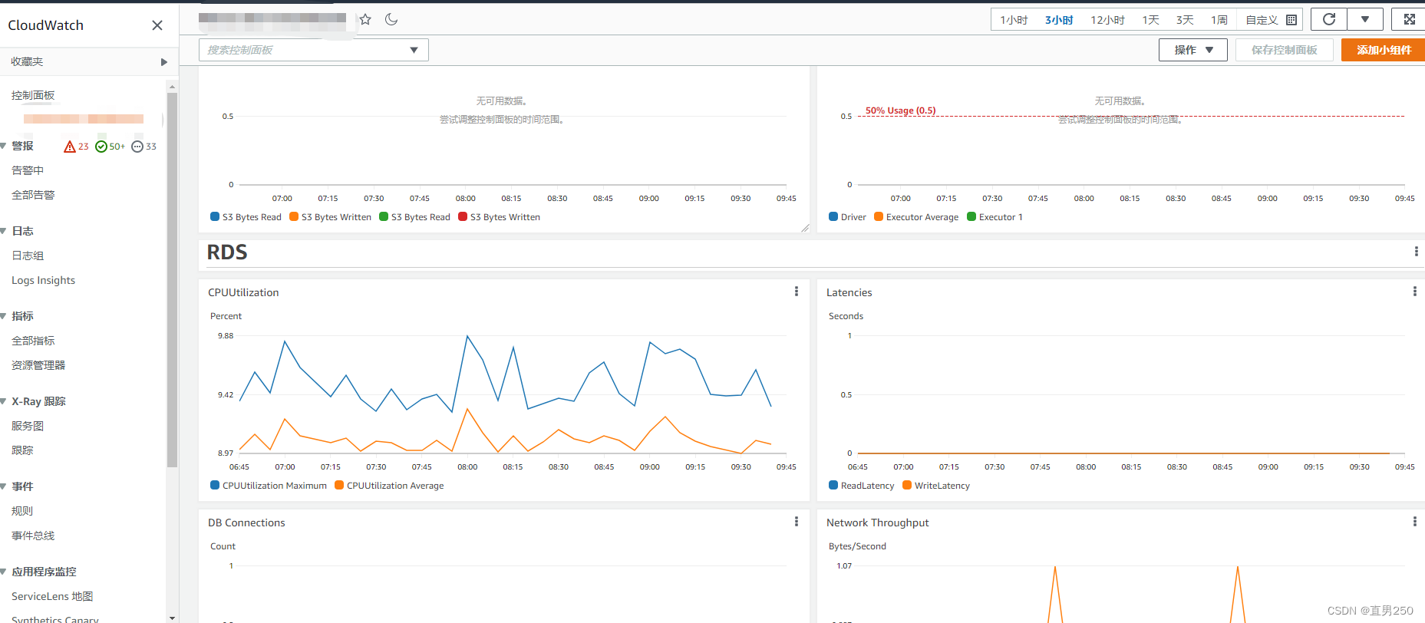Image resolution: width=1425 pixels, height=623 pixels.
Task: Click the sidebar vertical scrollbar
Action: point(172,279)
